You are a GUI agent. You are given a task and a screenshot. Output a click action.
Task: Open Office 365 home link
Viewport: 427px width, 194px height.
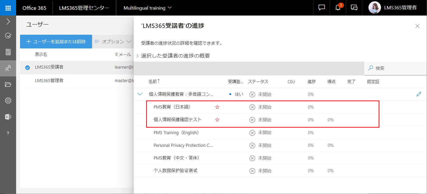pos(34,8)
